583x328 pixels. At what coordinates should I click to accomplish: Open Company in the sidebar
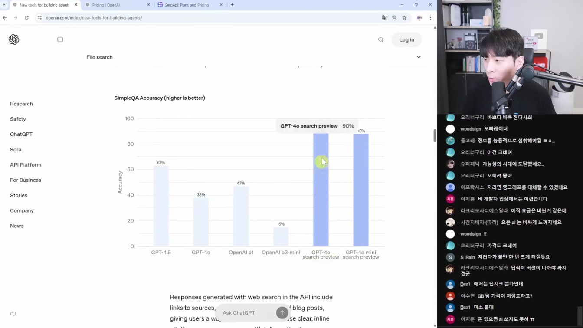point(22,210)
